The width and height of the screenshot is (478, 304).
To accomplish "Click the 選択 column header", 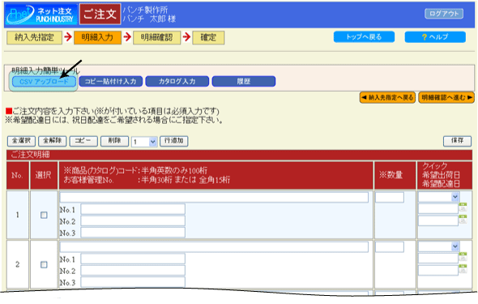I will pos(44,175).
